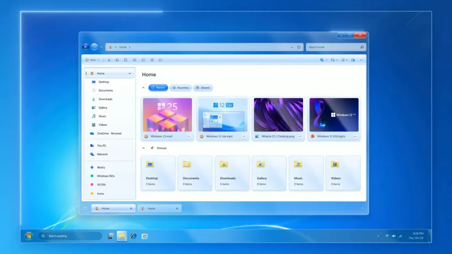This screenshot has height=254, width=452.
Task: Refresh the current folder view
Action: click(299, 47)
